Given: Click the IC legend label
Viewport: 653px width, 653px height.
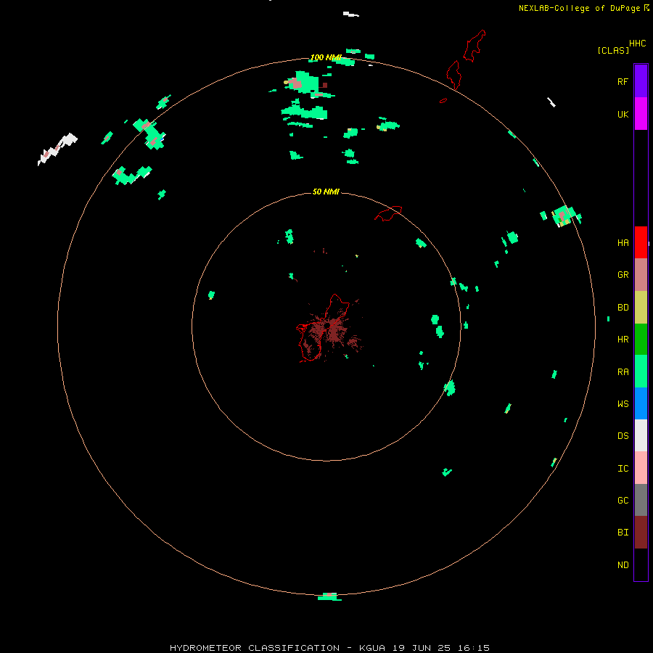Looking at the screenshot, I should (x=623, y=468).
